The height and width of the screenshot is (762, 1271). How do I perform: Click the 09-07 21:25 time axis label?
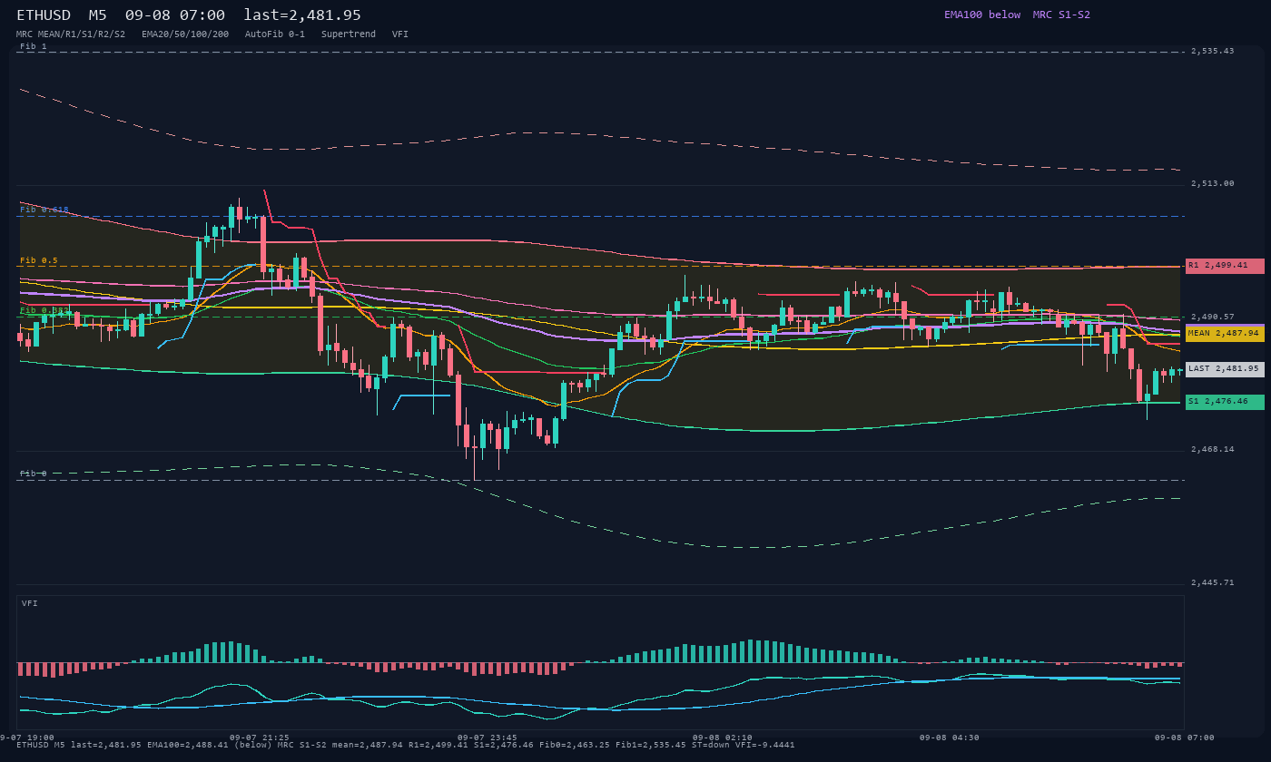260,738
